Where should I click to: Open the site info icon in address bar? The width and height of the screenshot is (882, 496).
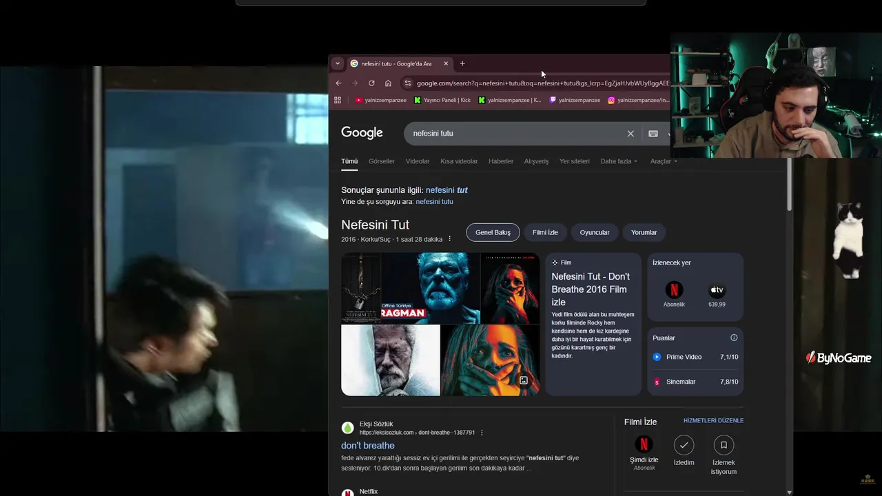coord(407,83)
